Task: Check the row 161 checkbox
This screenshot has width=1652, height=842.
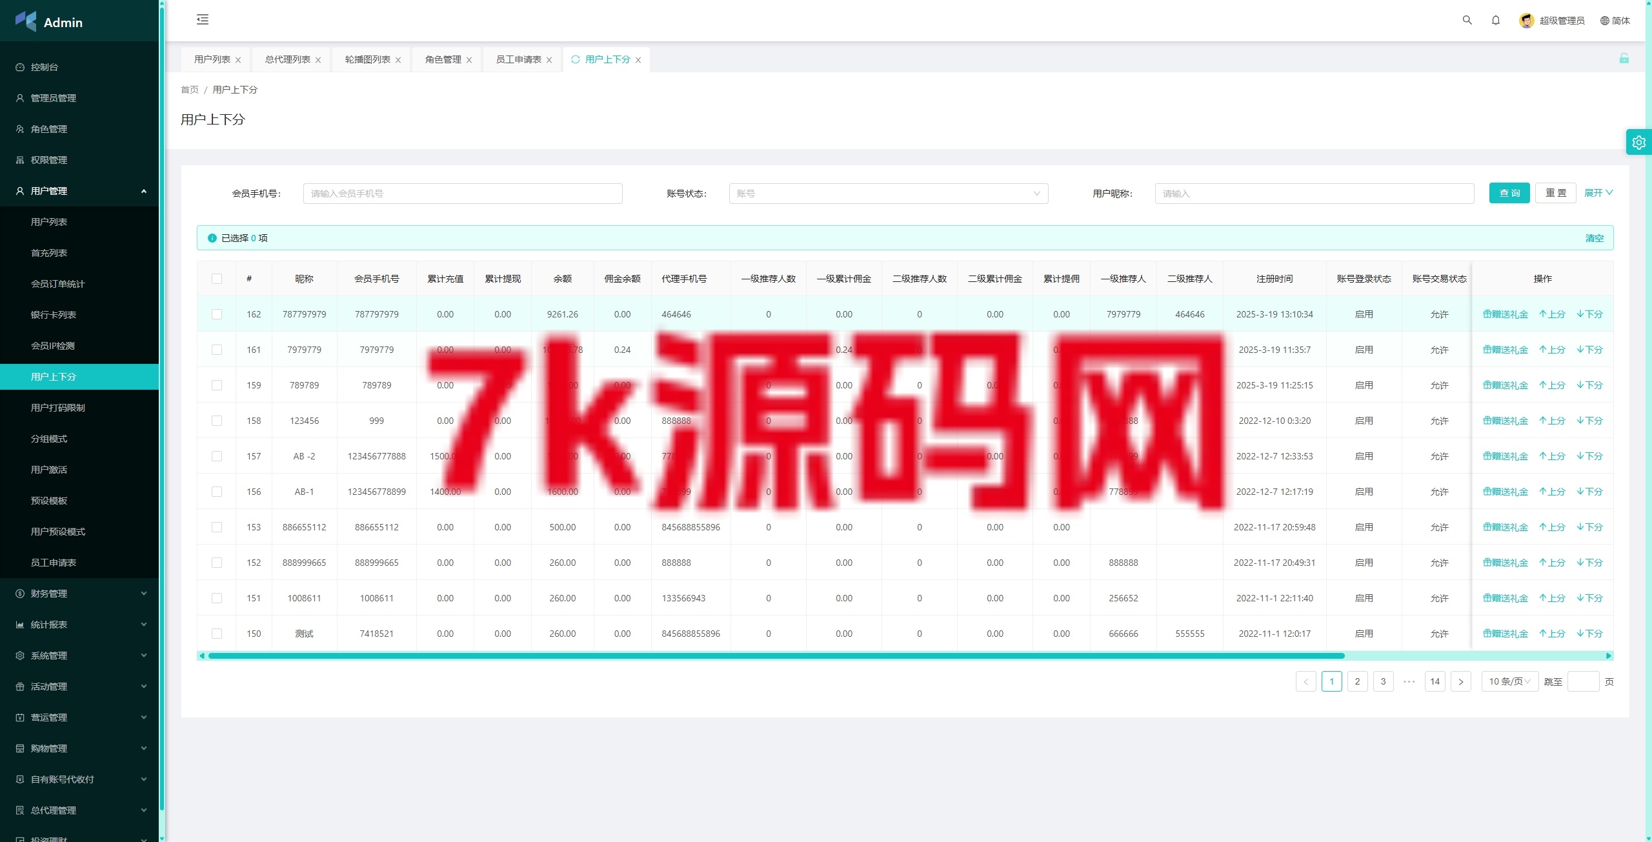Action: coord(217,350)
